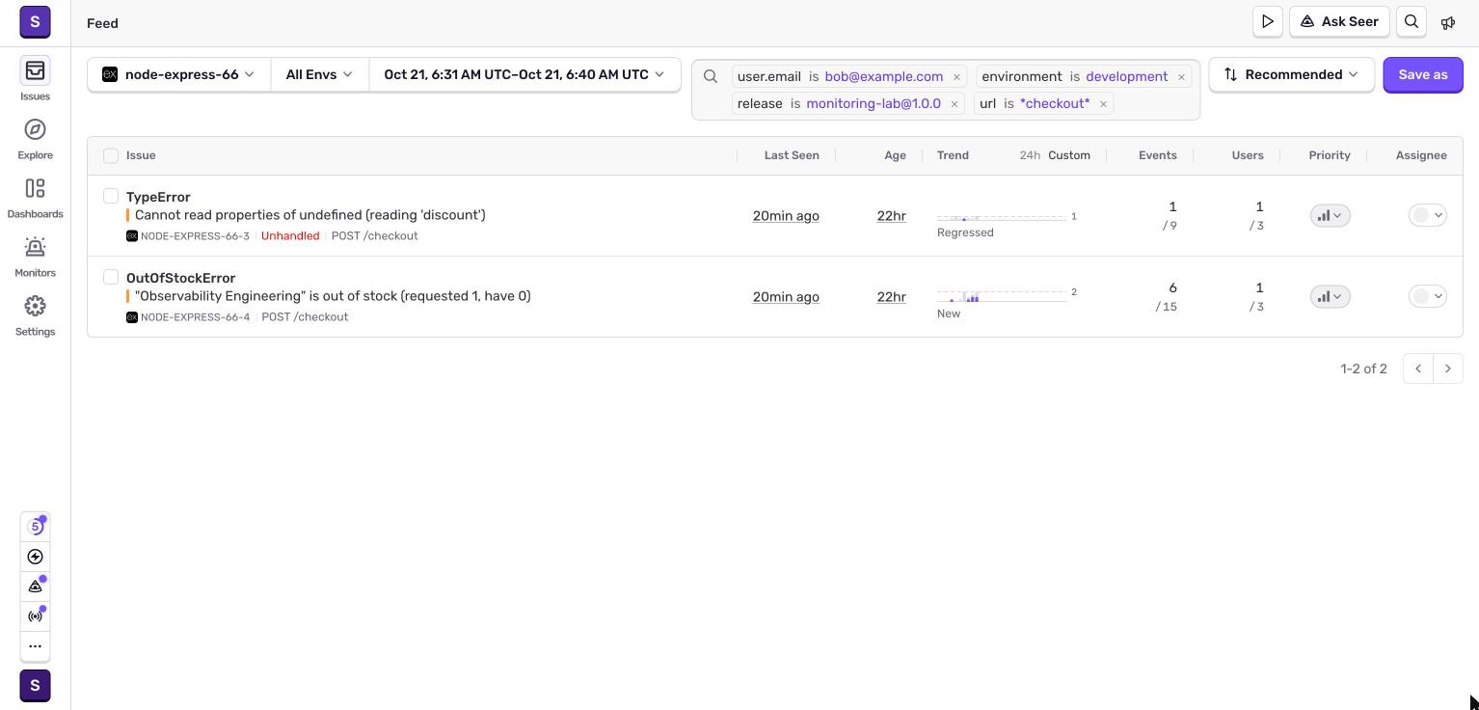
Task: Remove the environment filter token
Action: pyautogui.click(x=1181, y=76)
